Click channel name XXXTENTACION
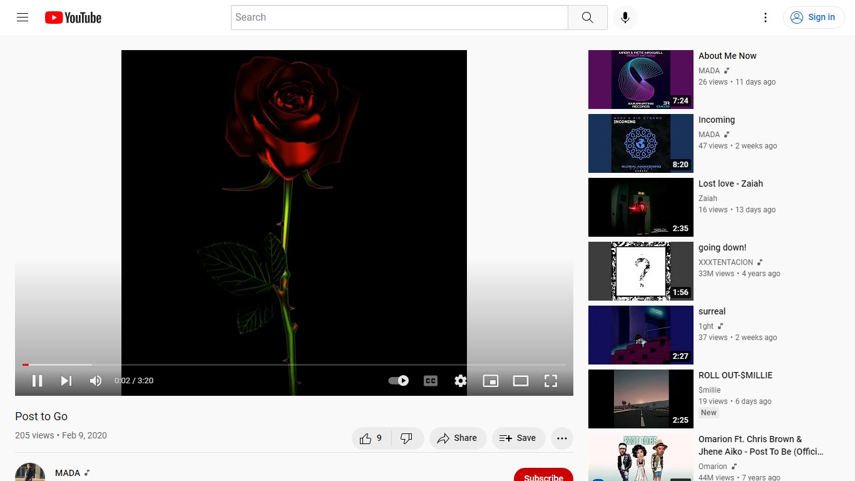Viewport: 855px width, 481px height. click(725, 262)
